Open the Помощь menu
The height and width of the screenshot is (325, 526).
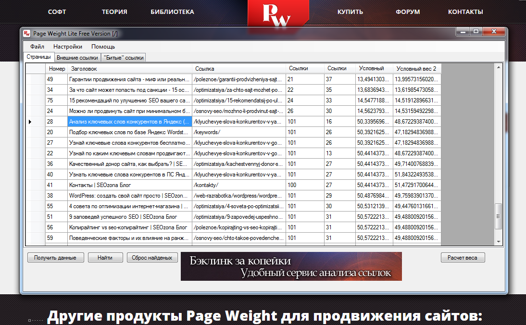click(101, 47)
